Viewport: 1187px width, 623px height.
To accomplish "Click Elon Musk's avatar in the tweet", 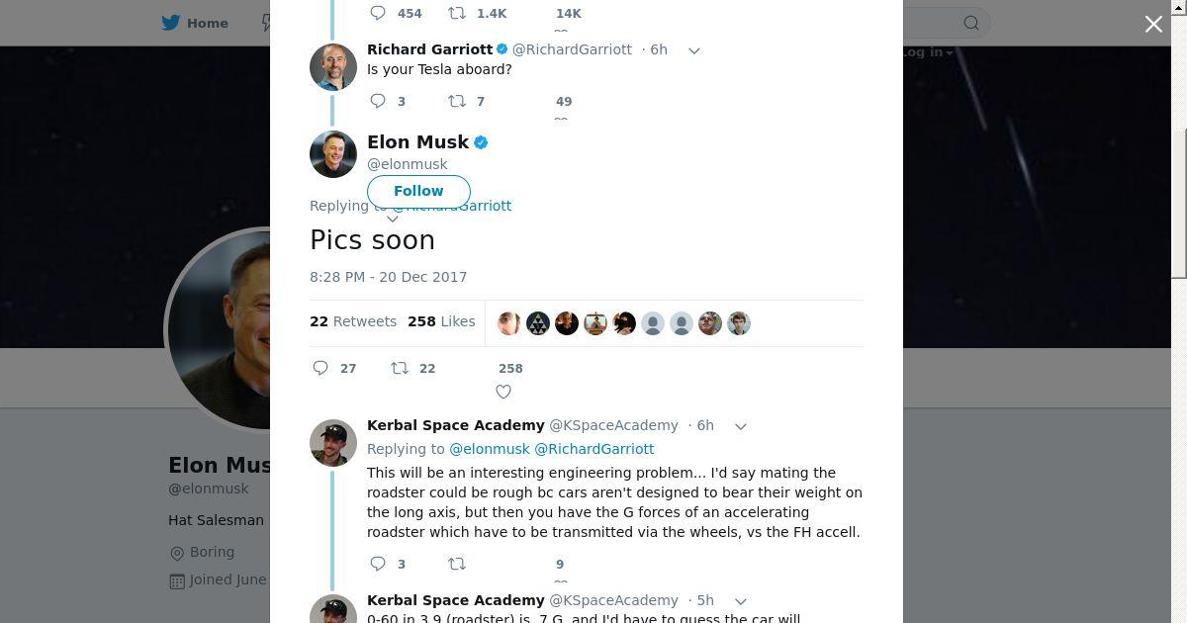I will pos(333,154).
